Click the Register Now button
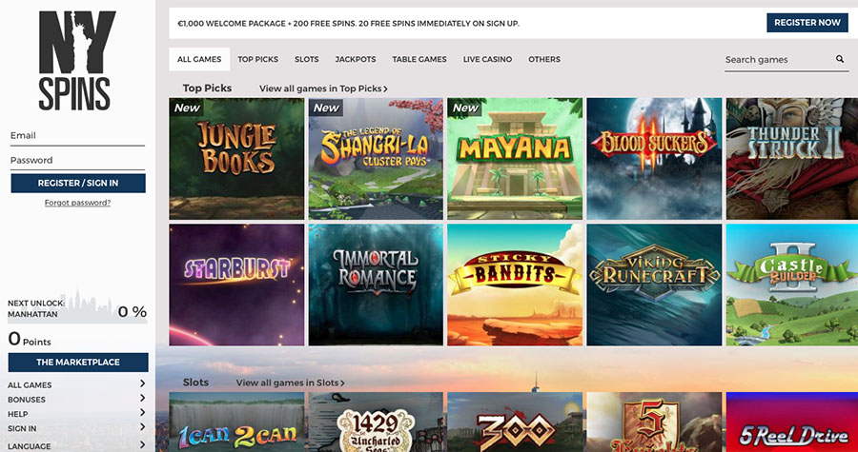The width and height of the screenshot is (858, 452). (807, 23)
